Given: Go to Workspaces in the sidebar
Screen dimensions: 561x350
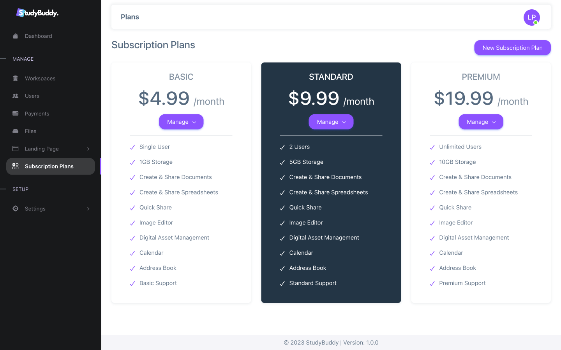Looking at the screenshot, I should (40, 79).
